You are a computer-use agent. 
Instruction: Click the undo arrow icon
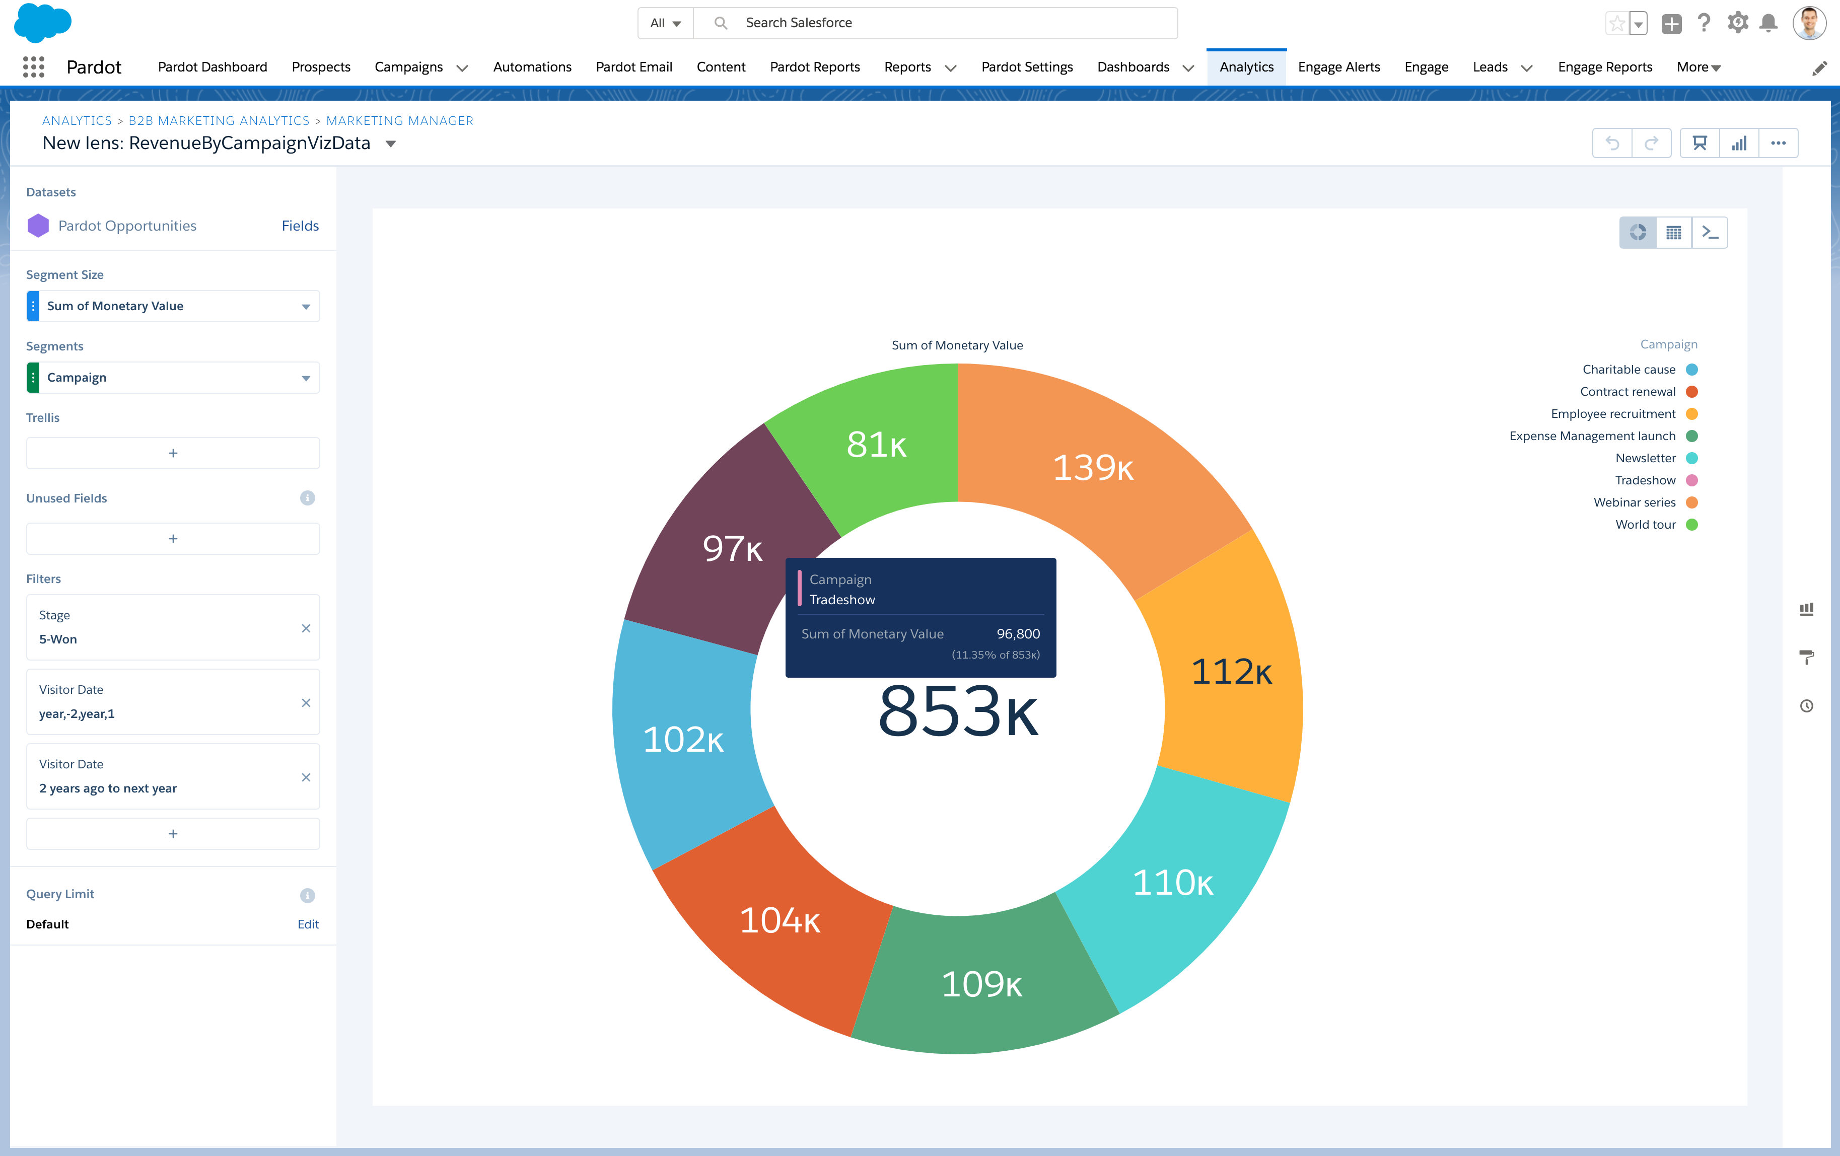[x=1611, y=143]
